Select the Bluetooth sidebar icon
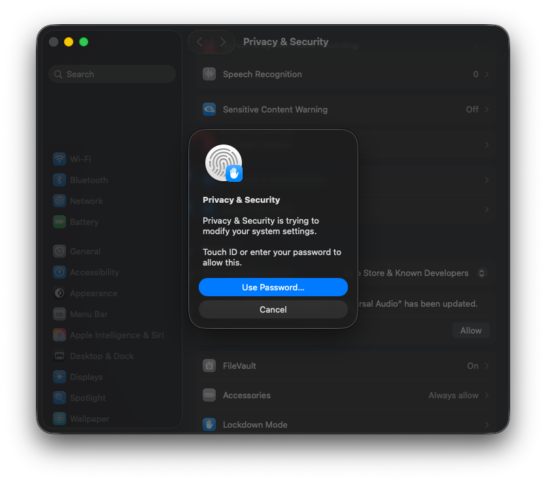This screenshot has height=482, width=546. (x=60, y=180)
